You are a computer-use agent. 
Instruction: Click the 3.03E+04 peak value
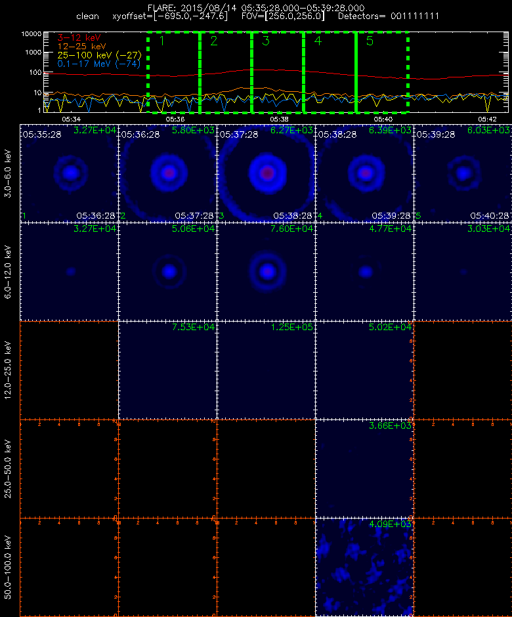pos(488,228)
